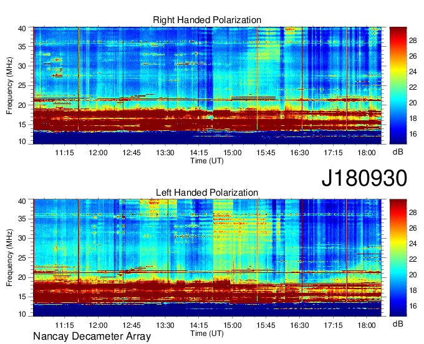Click the Left Handed Polarization title
The image size is (424, 344).
(x=207, y=193)
